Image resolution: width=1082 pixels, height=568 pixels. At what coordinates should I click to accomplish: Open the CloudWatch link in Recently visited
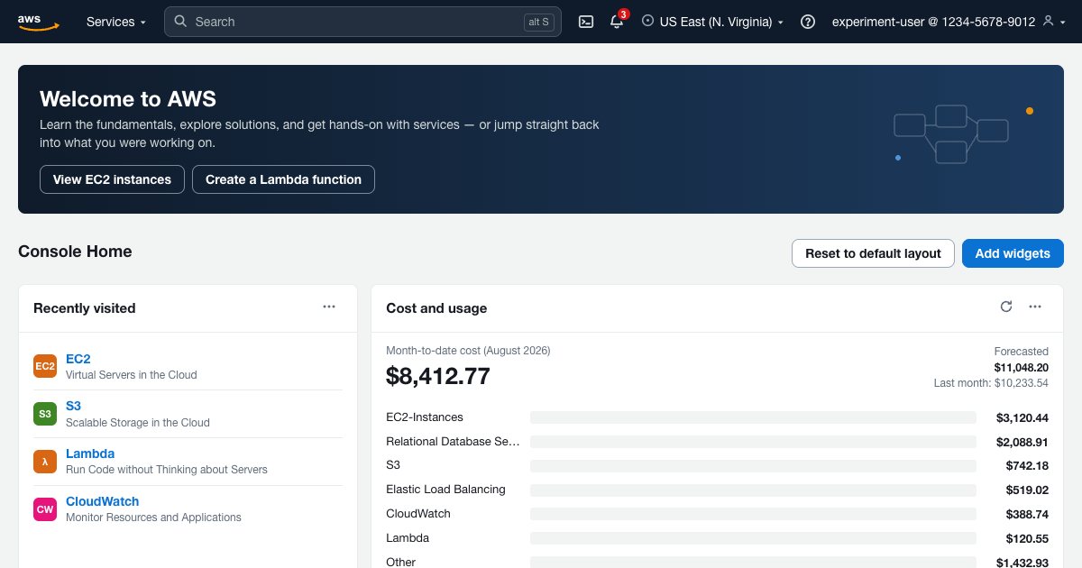tap(103, 502)
